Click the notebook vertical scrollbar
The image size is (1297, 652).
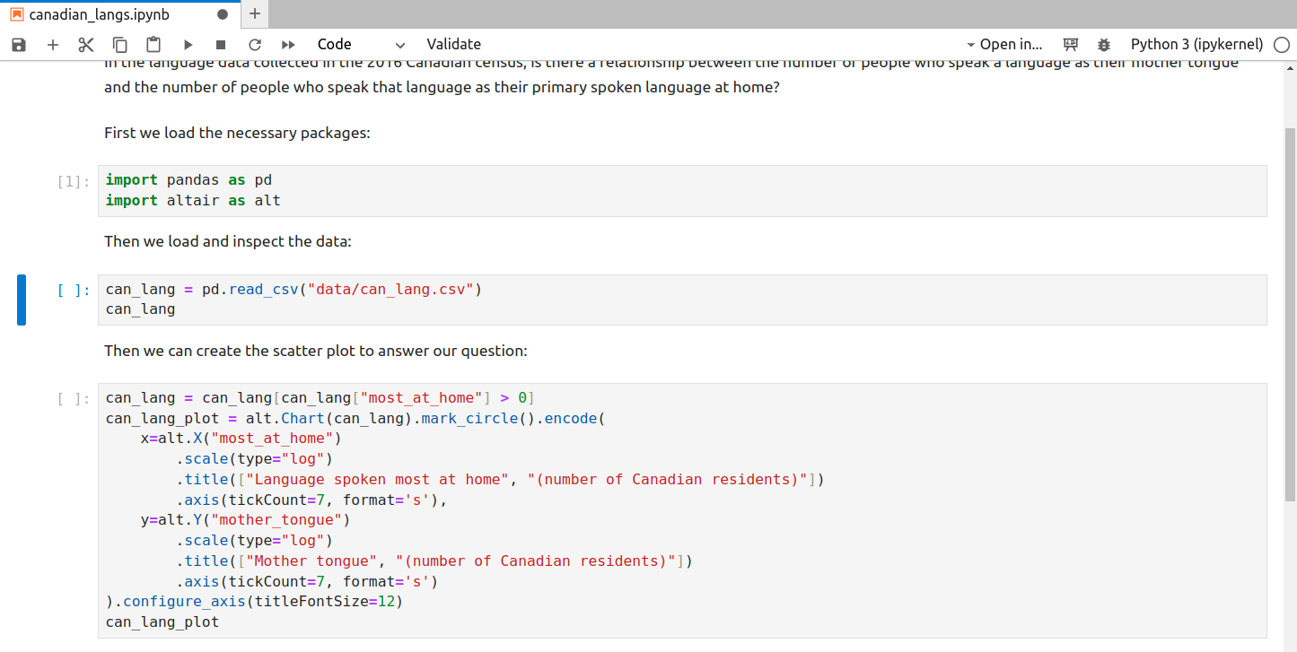[1291, 314]
